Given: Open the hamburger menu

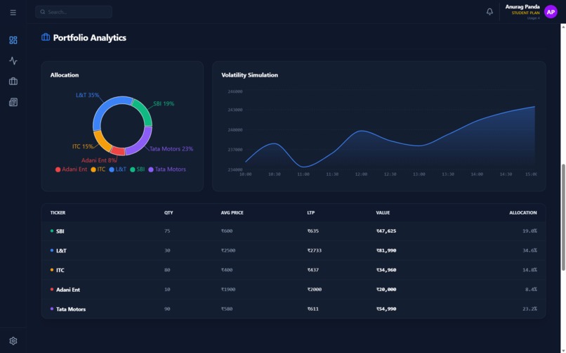Looking at the screenshot, I should 13,13.
